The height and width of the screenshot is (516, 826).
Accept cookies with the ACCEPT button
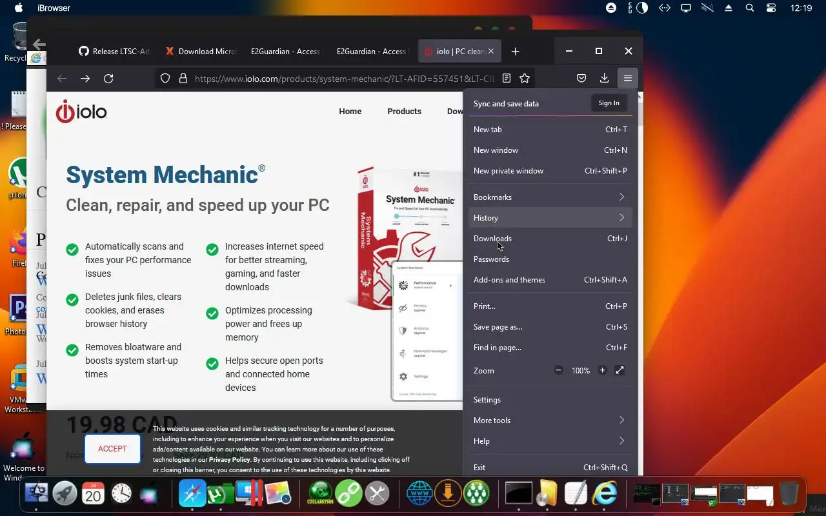click(x=112, y=449)
